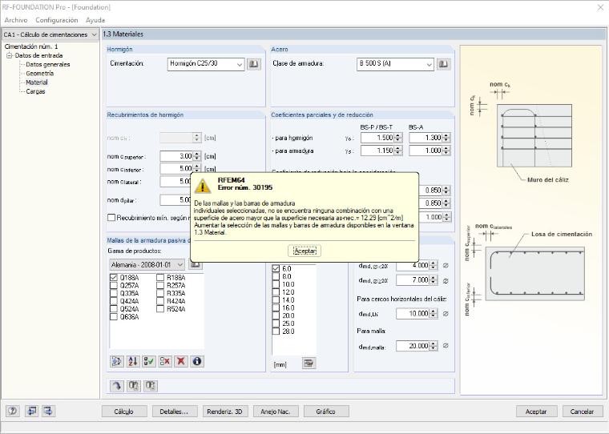
Task: Click the red X delete mesh icon
Action: pos(180,361)
